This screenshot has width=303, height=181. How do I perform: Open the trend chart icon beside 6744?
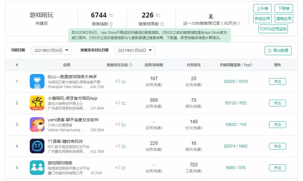pyautogui.click(x=111, y=15)
